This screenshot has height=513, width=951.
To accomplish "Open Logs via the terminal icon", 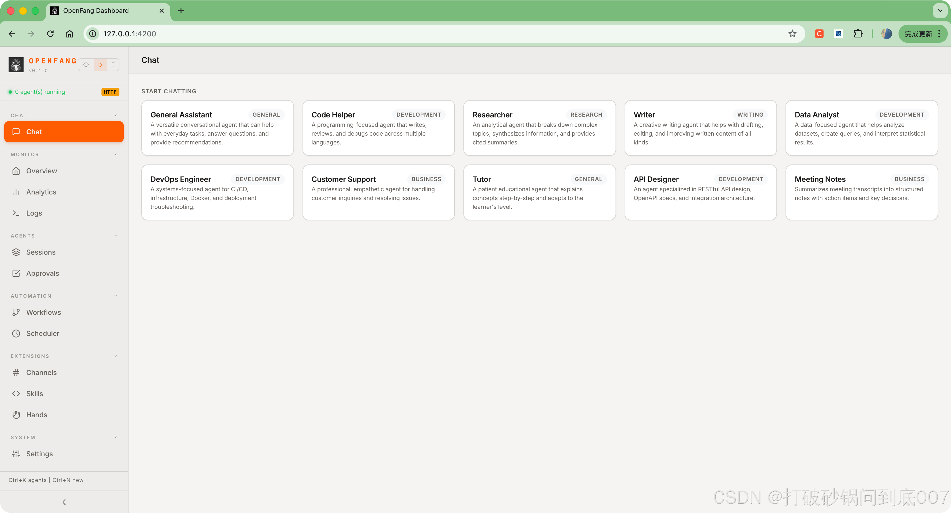I will [x=16, y=213].
